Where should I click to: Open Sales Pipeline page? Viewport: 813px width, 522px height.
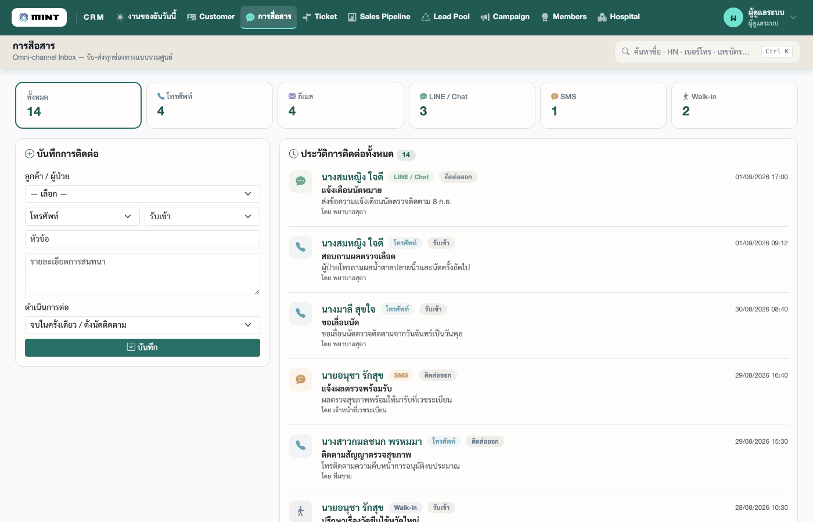pyautogui.click(x=379, y=17)
